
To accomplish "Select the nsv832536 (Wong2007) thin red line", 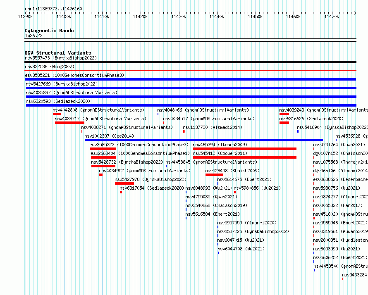I will click(x=190, y=70).
